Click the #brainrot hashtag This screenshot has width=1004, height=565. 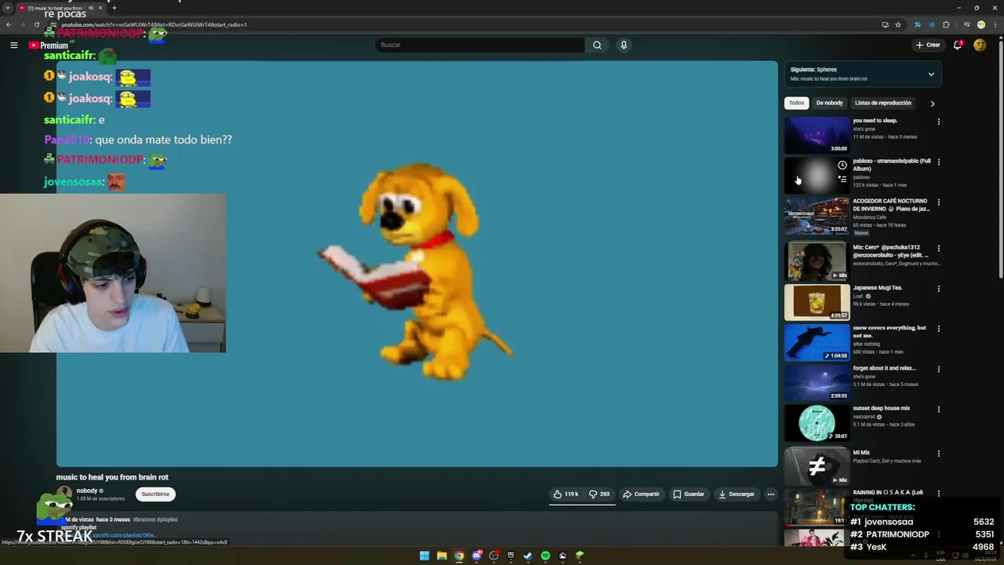144,519
